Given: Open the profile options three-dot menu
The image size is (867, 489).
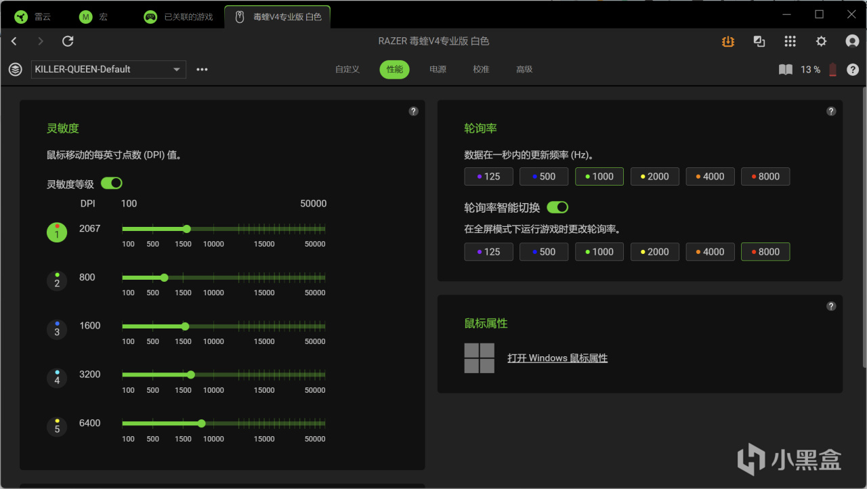Looking at the screenshot, I should pyautogui.click(x=202, y=69).
